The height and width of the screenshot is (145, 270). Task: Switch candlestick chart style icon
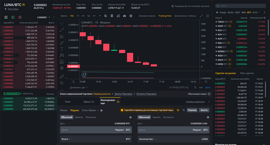(x=118, y=16)
